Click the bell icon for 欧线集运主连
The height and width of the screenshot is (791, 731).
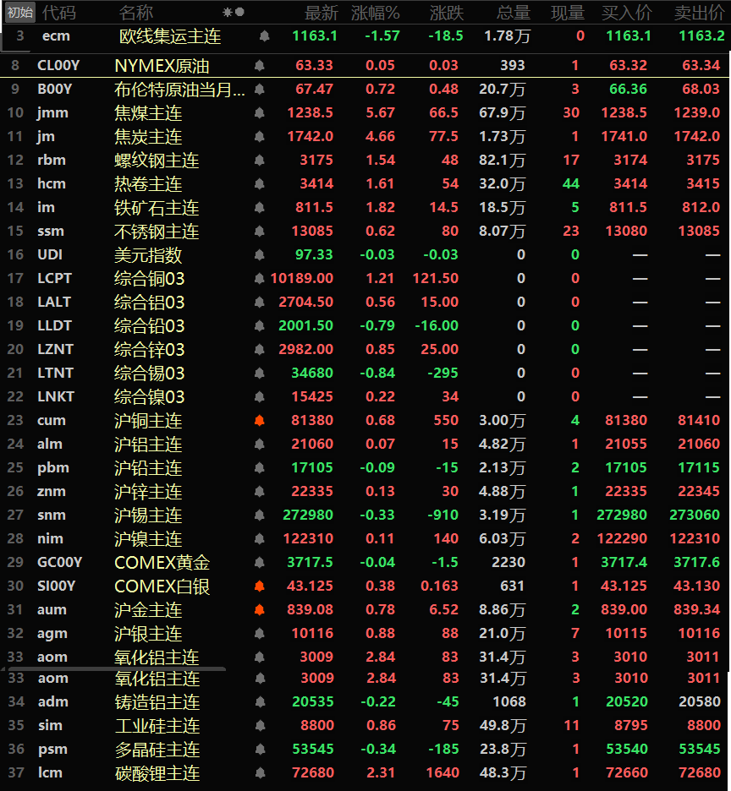(x=264, y=36)
